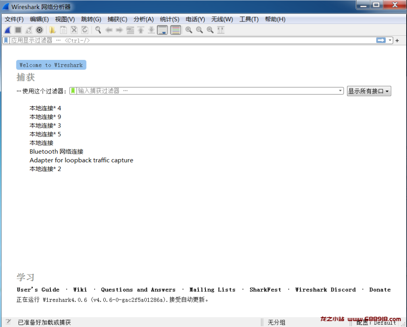The height and width of the screenshot is (327, 407).
Task: Open display filter history dropdown
Action: 390,40
